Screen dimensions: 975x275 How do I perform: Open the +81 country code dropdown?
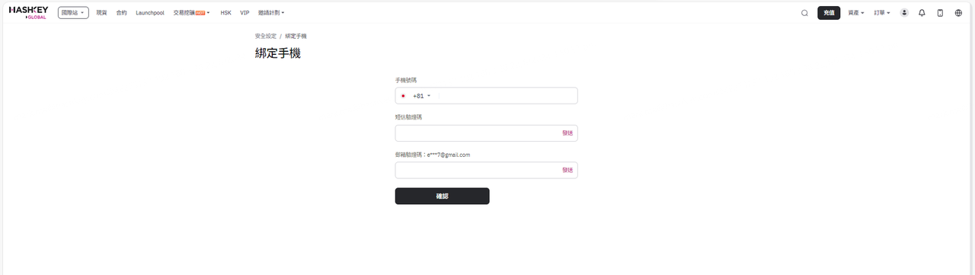point(421,96)
